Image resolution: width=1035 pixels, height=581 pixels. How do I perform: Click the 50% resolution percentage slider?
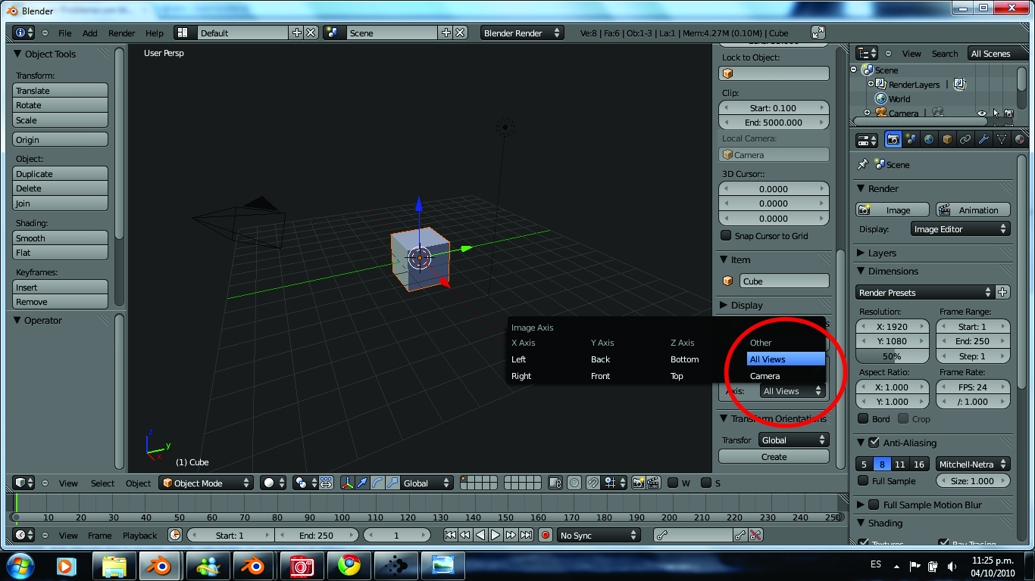tap(893, 356)
